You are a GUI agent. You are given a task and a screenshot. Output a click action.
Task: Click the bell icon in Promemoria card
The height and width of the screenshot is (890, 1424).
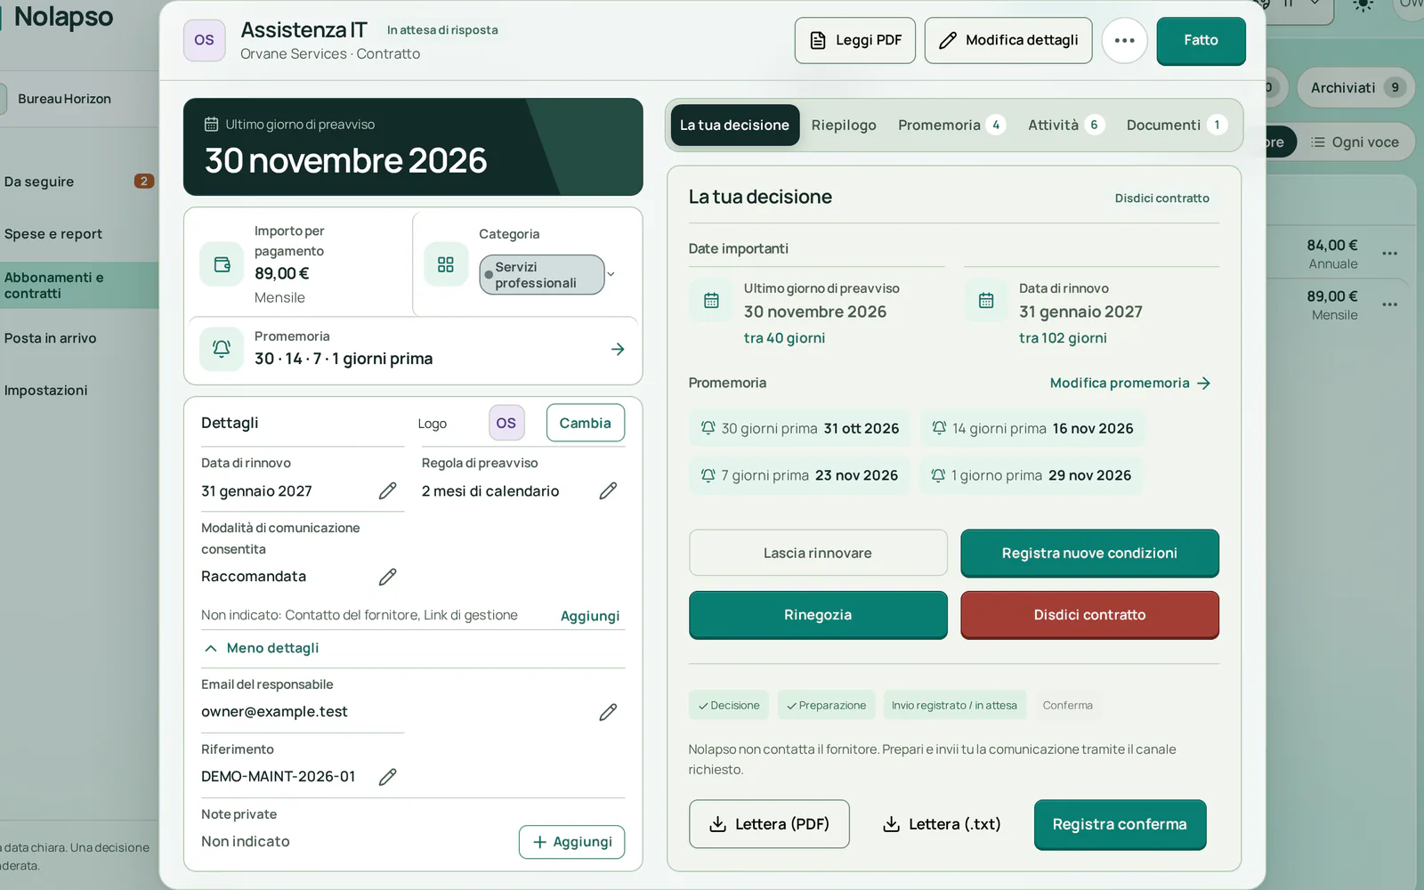click(222, 349)
